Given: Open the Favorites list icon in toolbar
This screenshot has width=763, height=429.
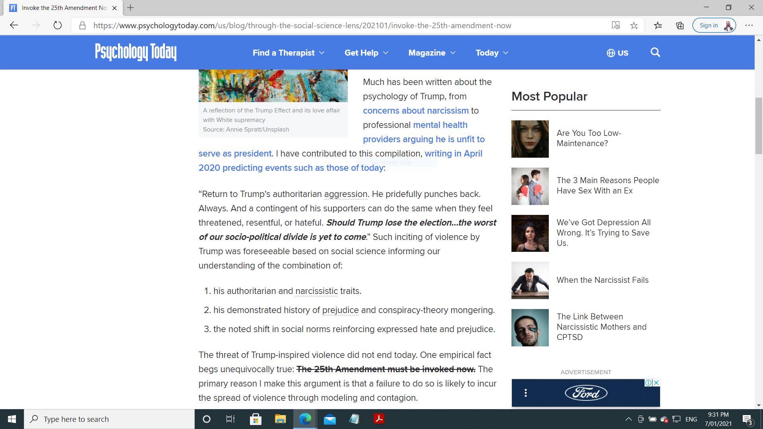Looking at the screenshot, I should (658, 25).
